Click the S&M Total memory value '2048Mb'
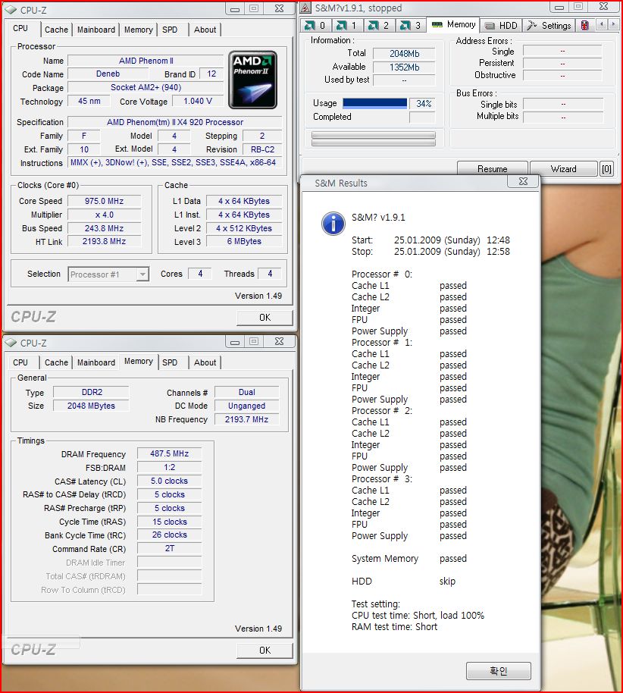This screenshot has height=693, width=623. pyautogui.click(x=404, y=54)
